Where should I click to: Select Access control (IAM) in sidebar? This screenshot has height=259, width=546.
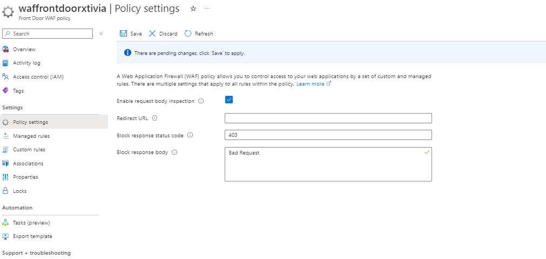coord(38,77)
